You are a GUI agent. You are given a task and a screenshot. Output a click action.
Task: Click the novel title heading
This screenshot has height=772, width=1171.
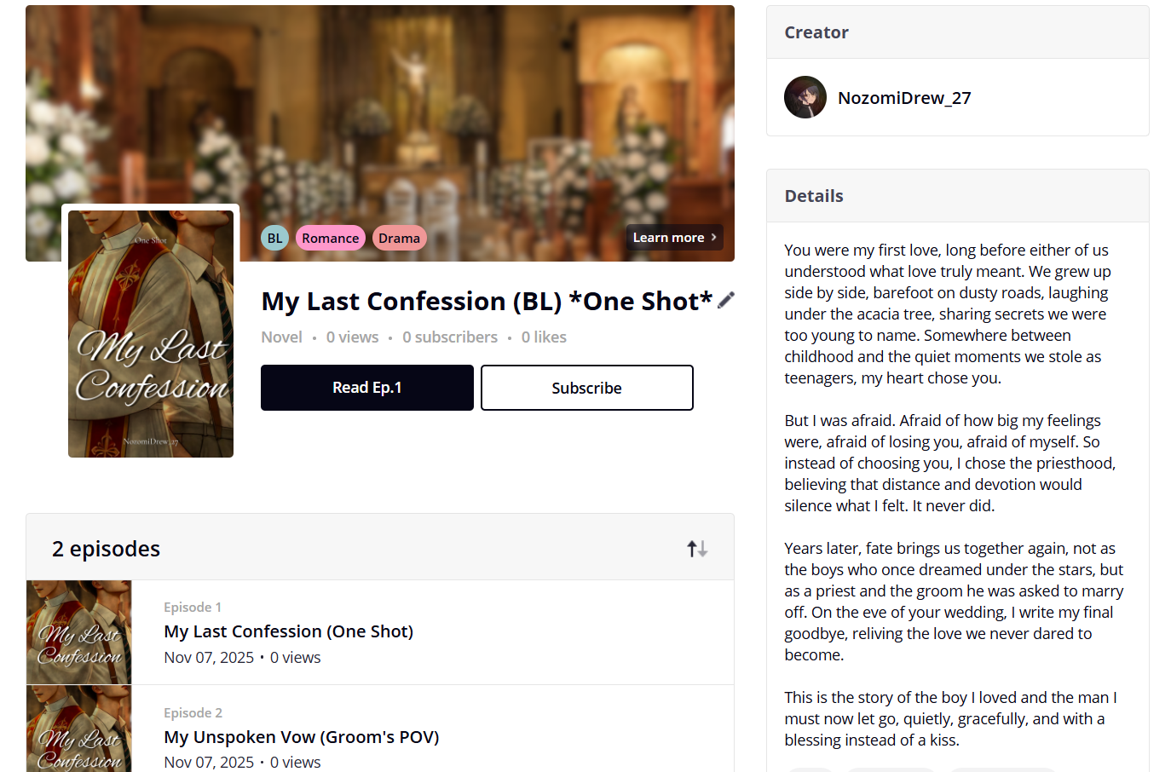pos(486,302)
